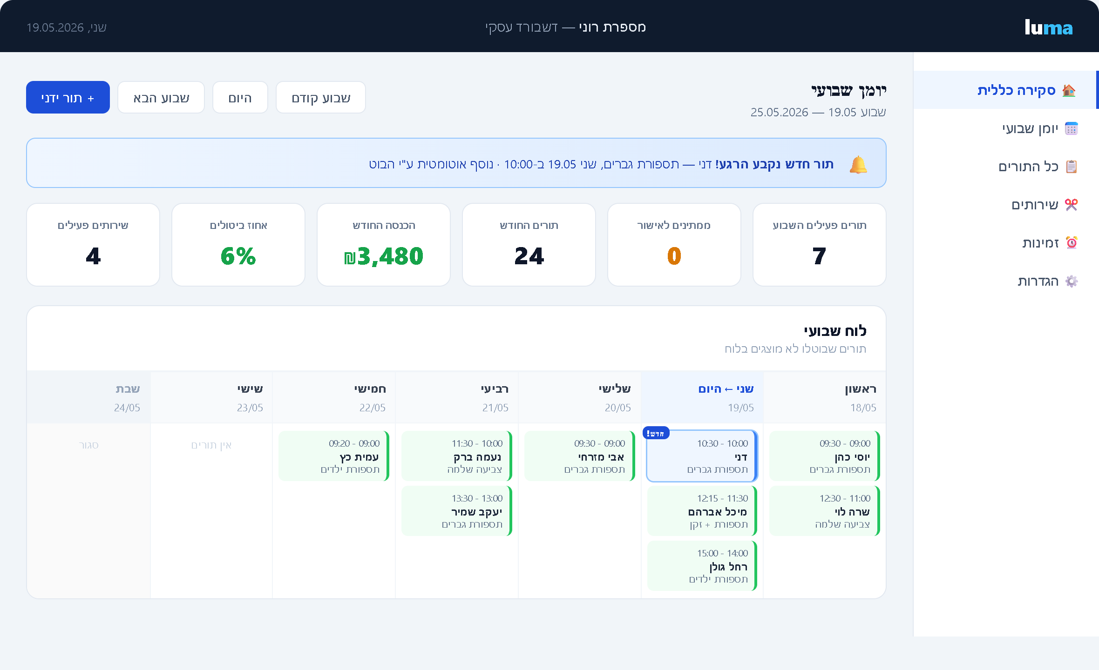Click the ראשון 18/05 column header
Image resolution: width=1099 pixels, height=670 pixels.
point(825,397)
